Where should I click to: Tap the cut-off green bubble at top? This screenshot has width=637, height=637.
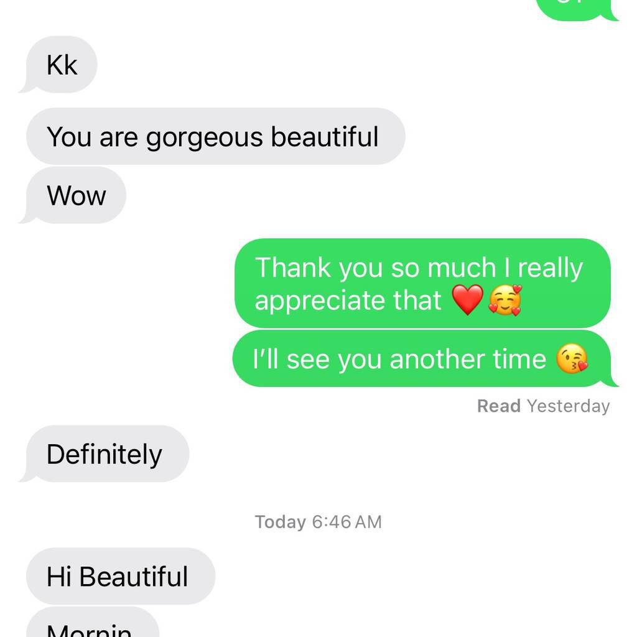pos(577,10)
